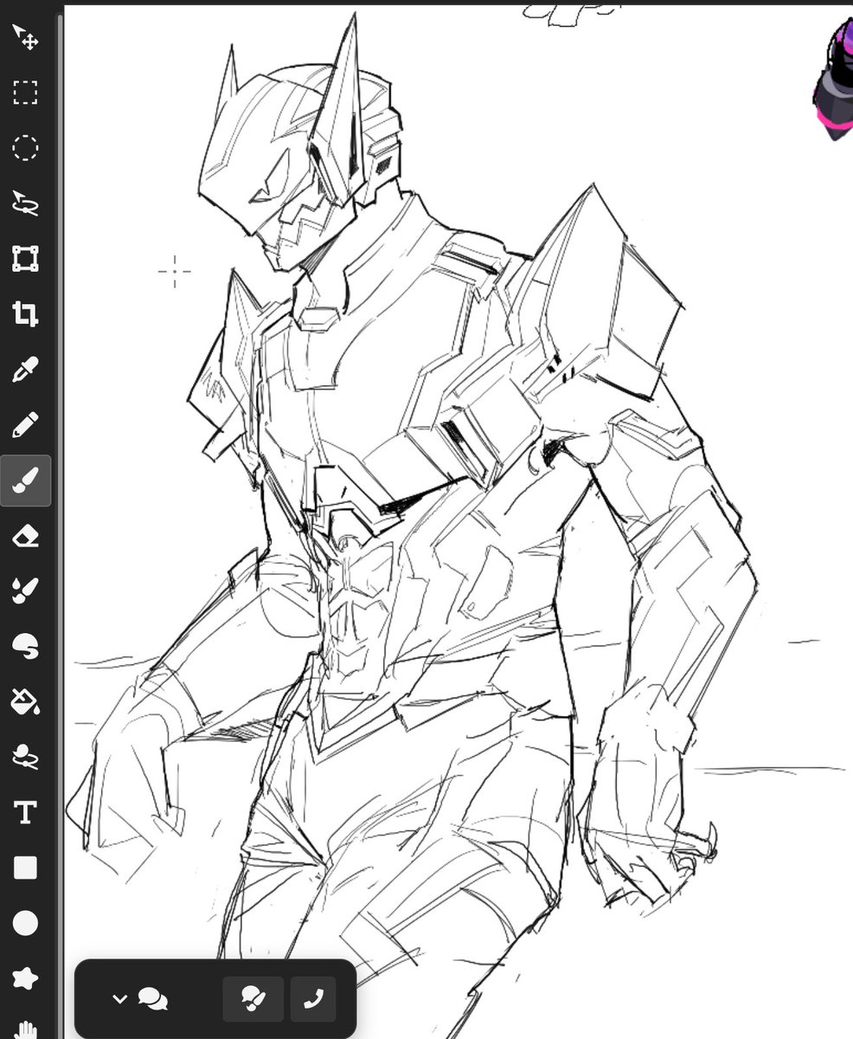Select the active Brush tool
This screenshot has height=1039, width=853.
pos(25,481)
